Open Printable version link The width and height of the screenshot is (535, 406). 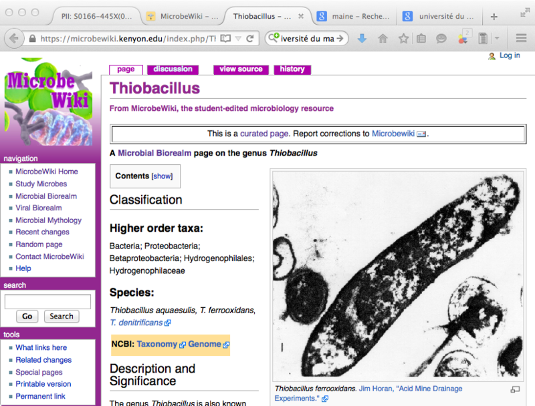click(x=43, y=384)
